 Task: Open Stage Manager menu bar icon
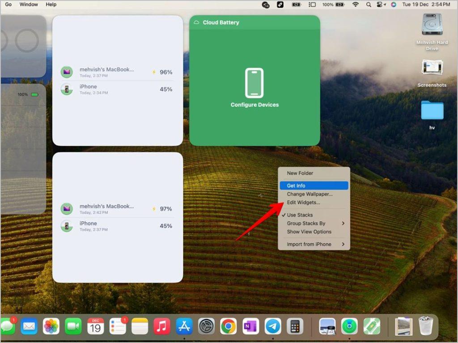(312, 4)
